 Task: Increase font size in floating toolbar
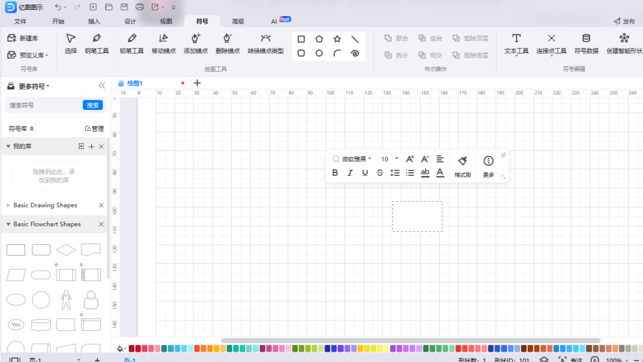point(410,159)
